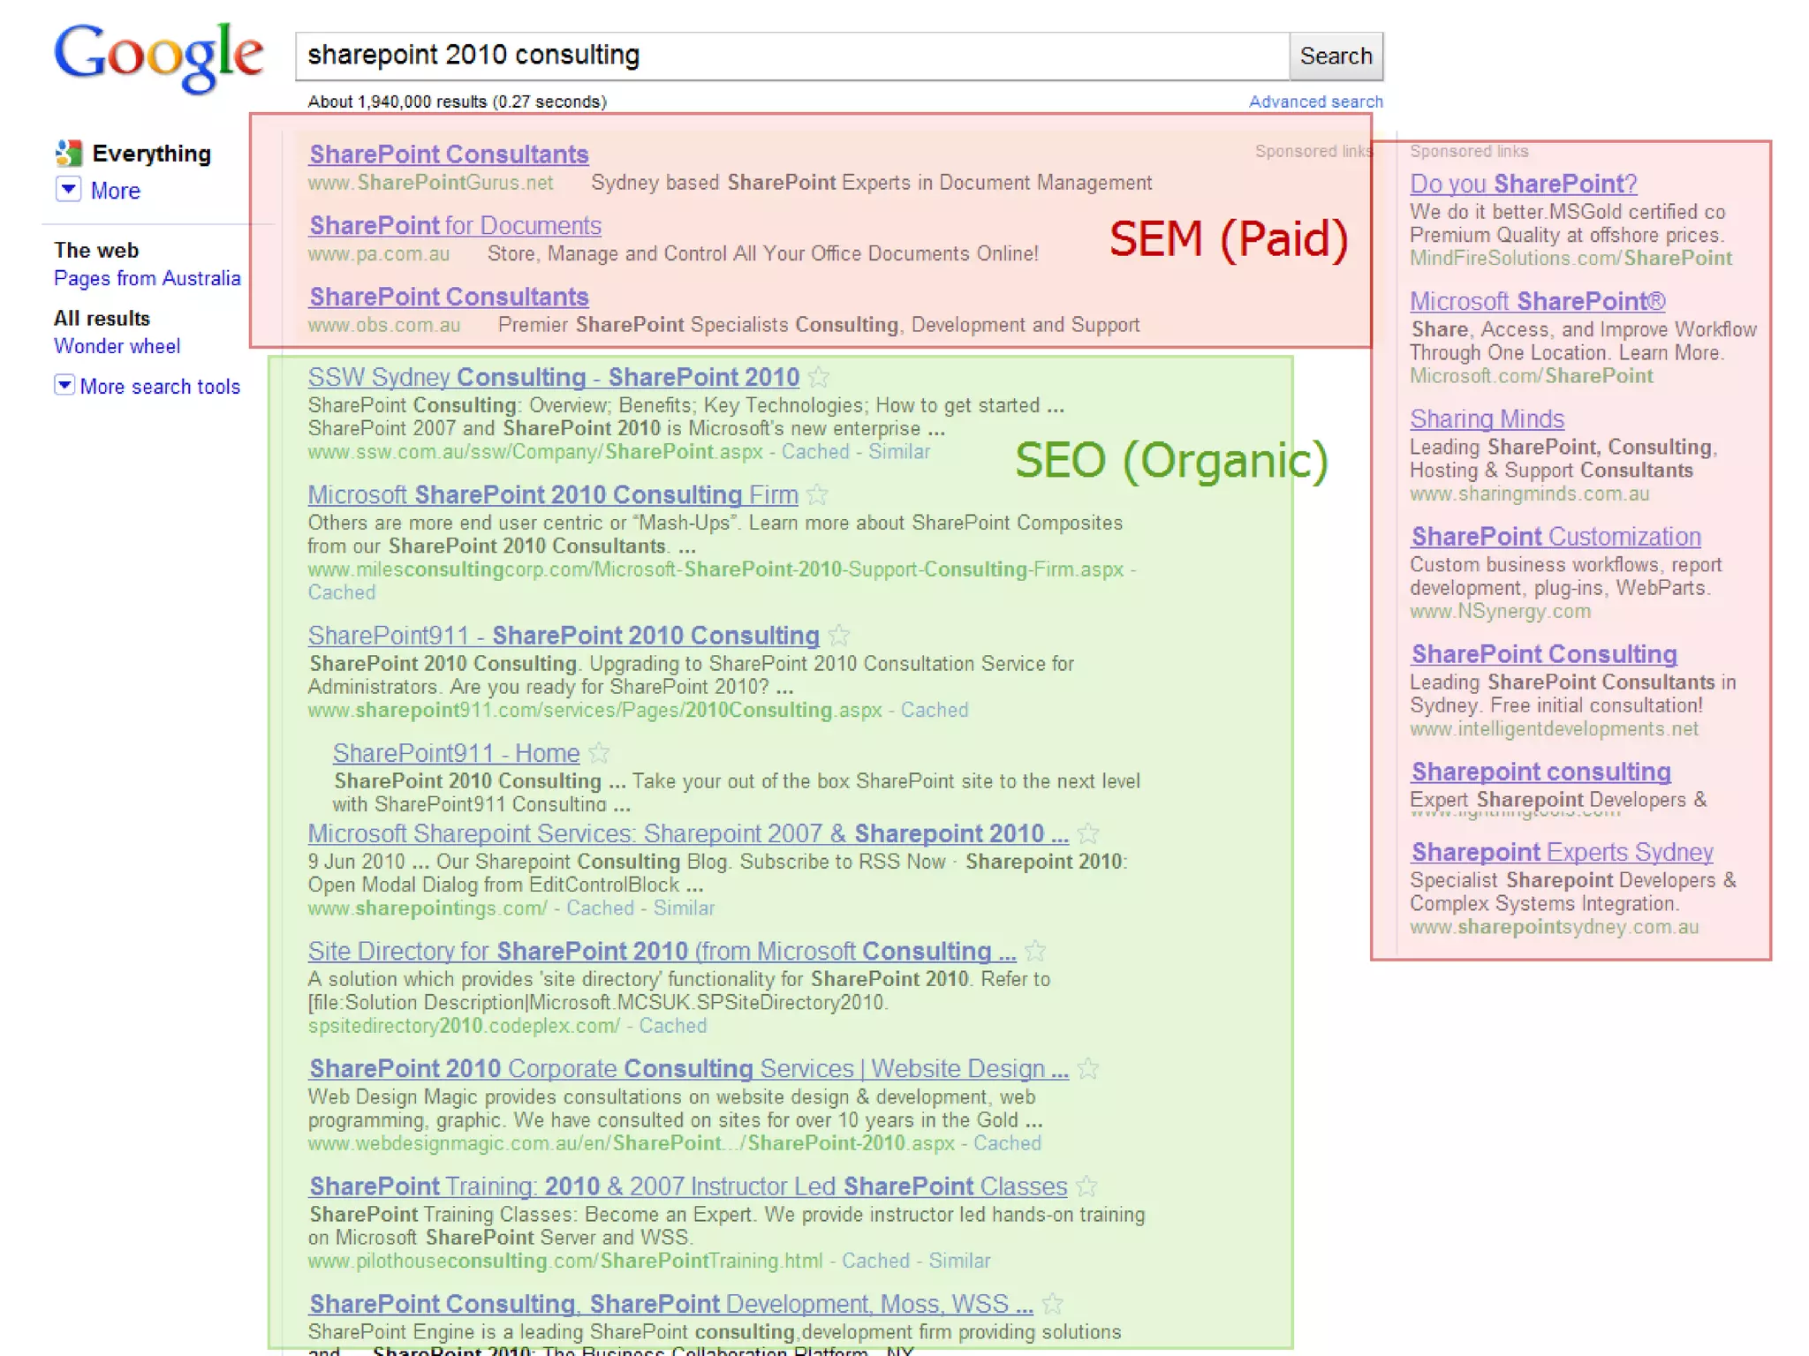Open the Sharing Minds sponsored ad

click(1487, 419)
